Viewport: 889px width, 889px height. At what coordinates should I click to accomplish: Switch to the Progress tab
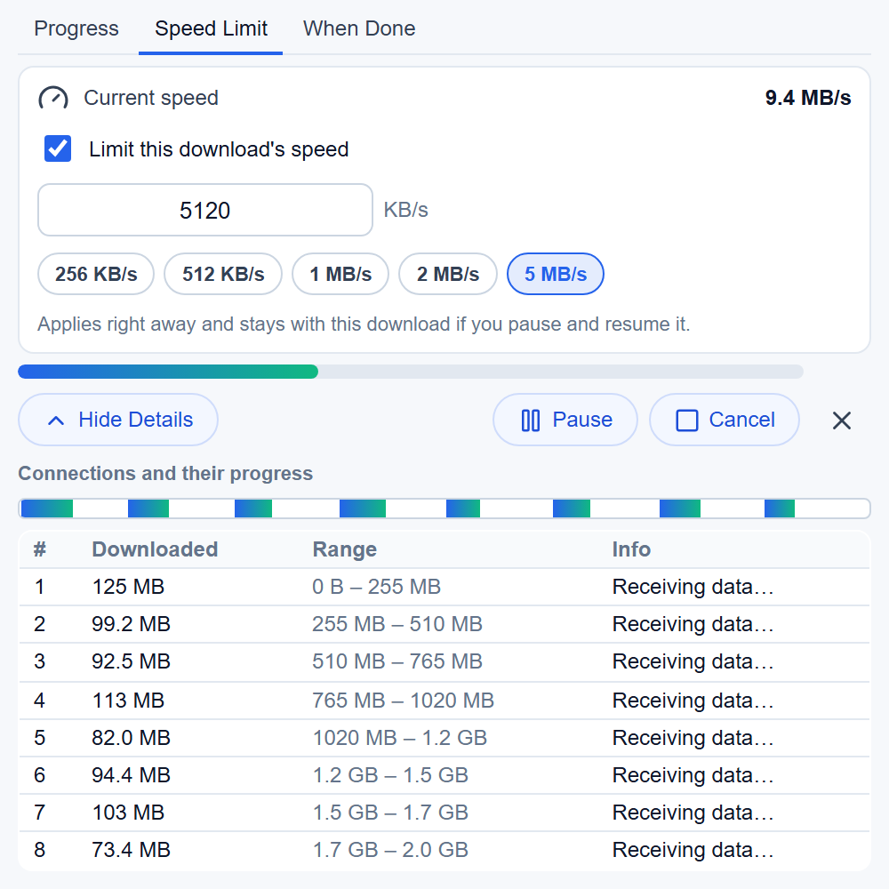[x=76, y=28]
